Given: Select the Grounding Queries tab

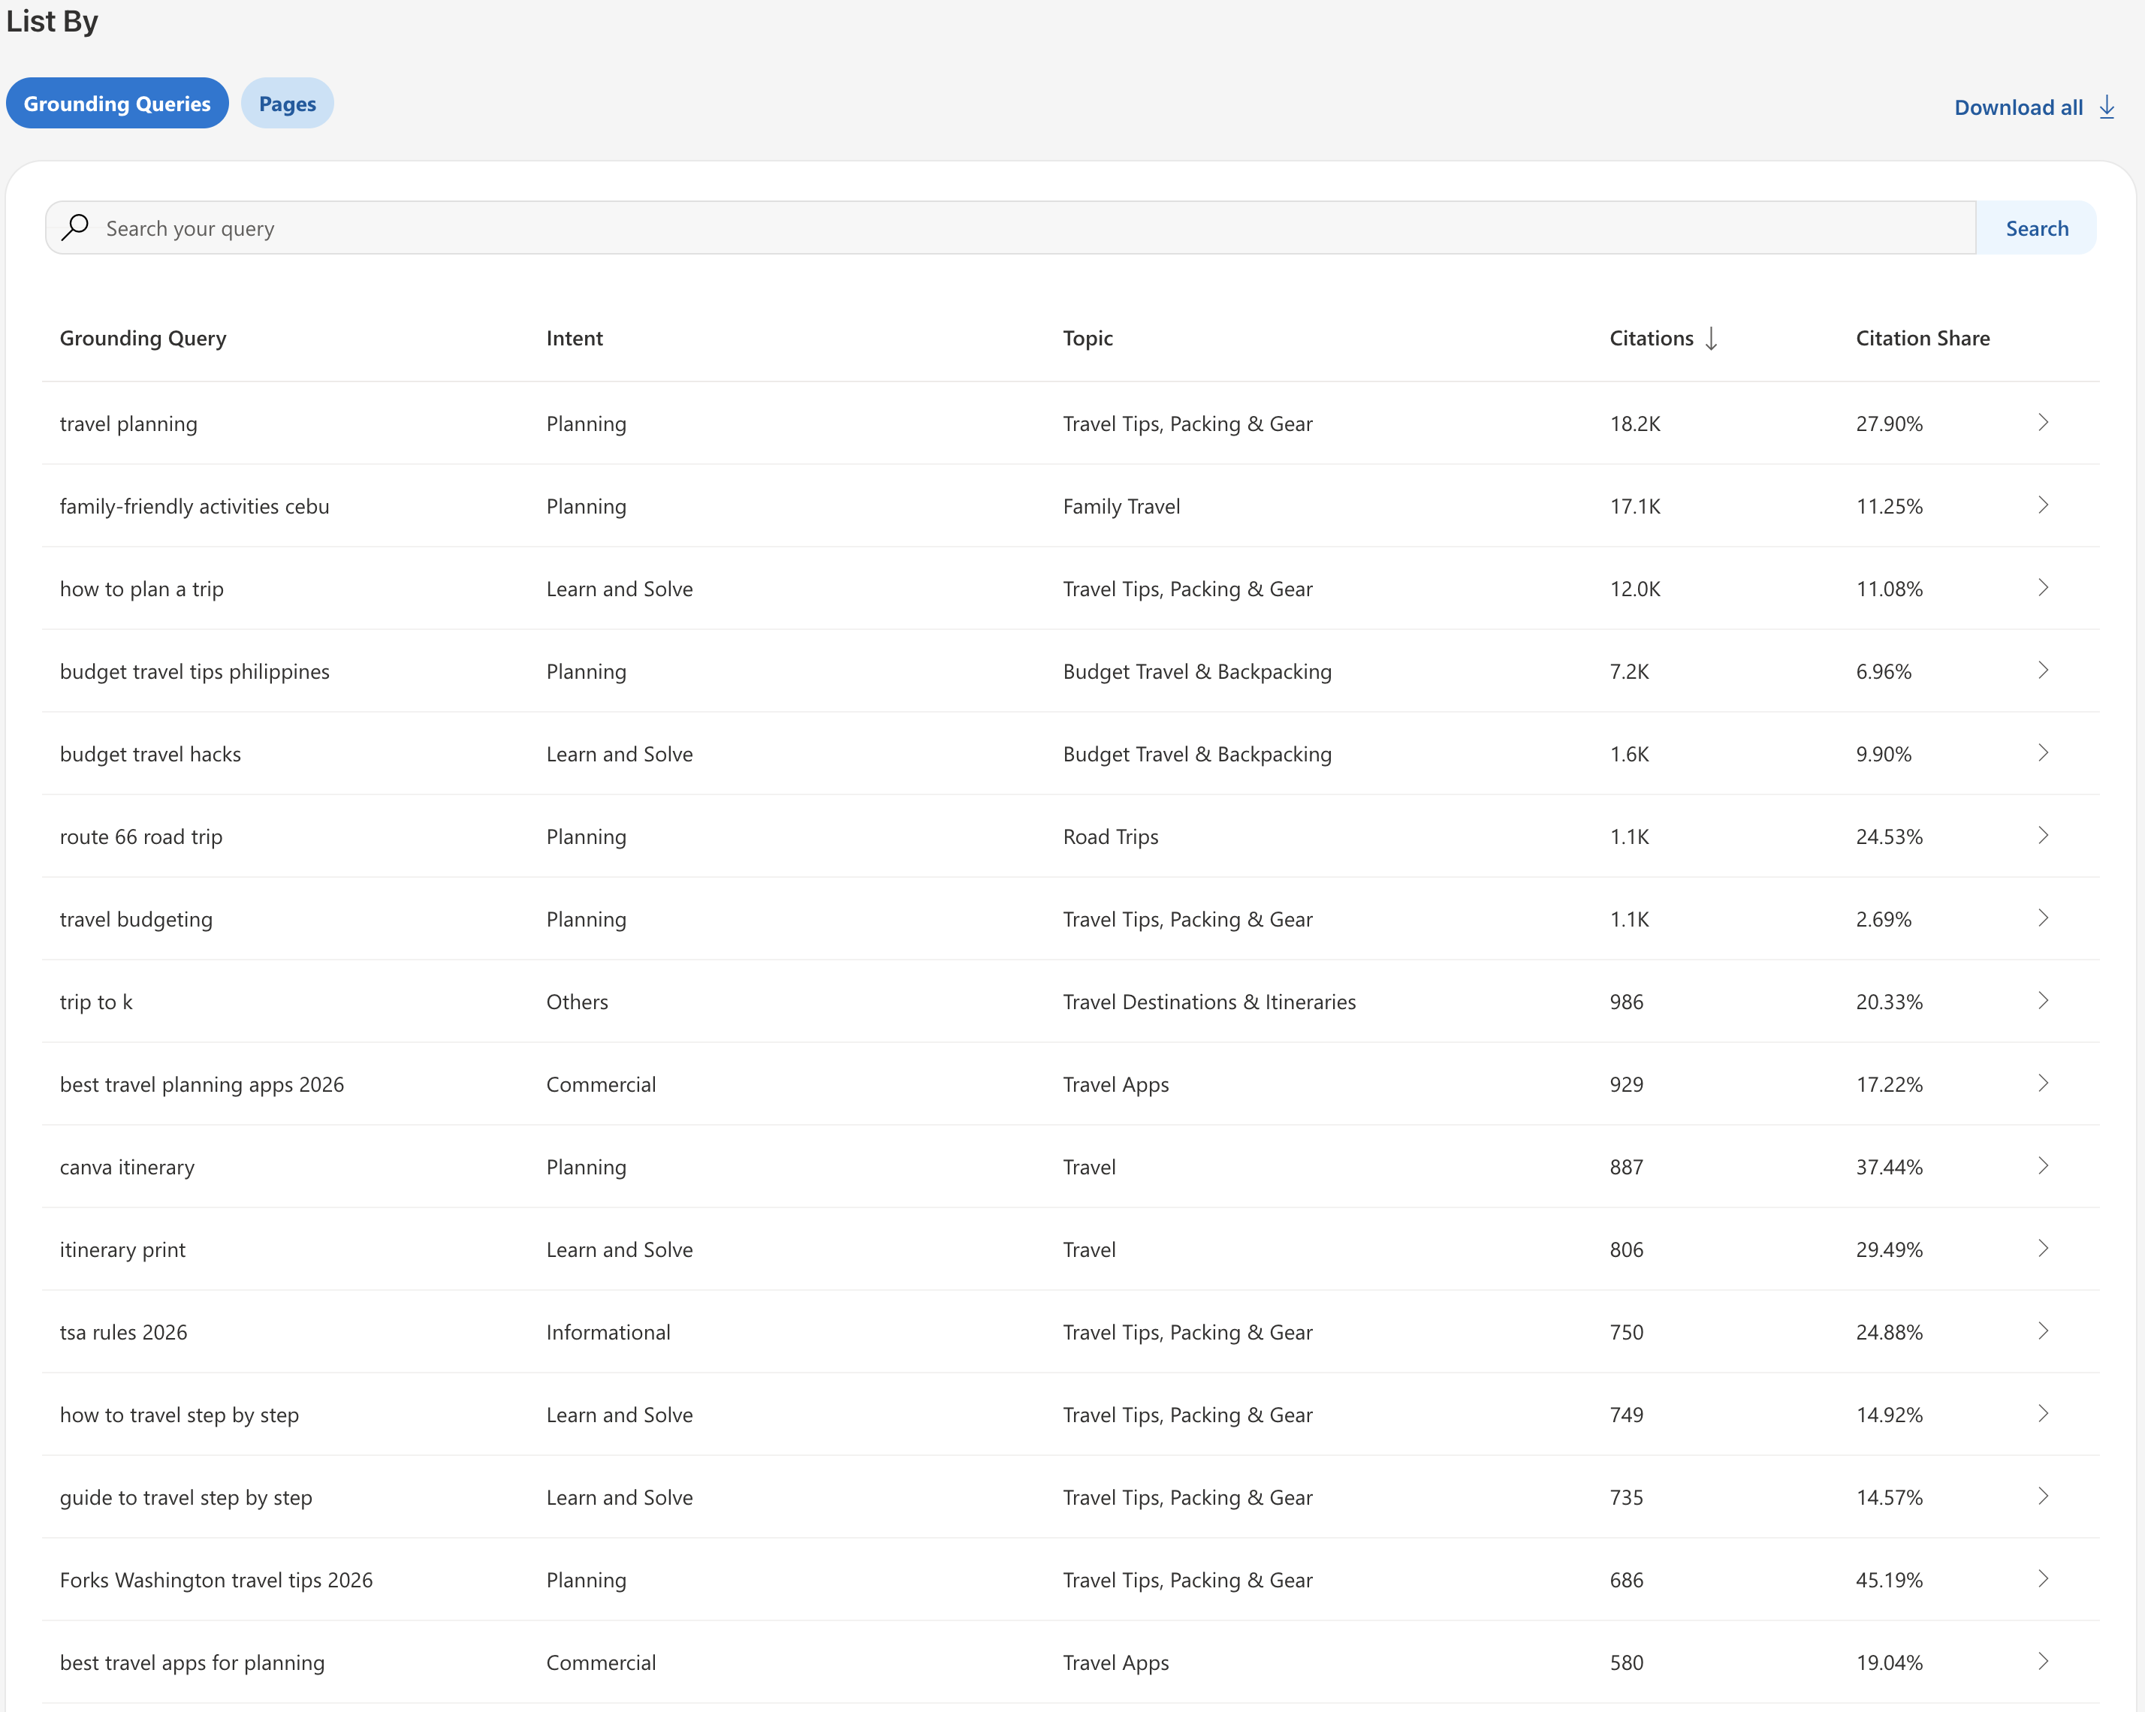Looking at the screenshot, I should coord(117,104).
